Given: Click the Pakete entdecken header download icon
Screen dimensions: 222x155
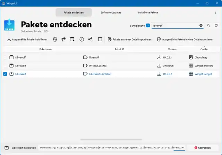Looking at the screenshot, I should pos(9,25).
